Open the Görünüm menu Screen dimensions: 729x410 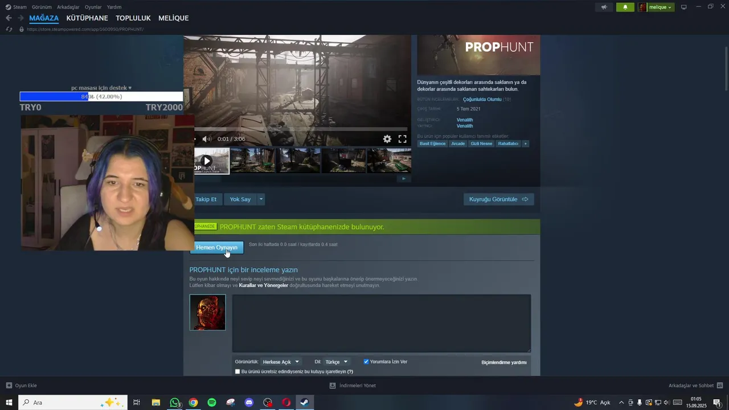point(42,7)
